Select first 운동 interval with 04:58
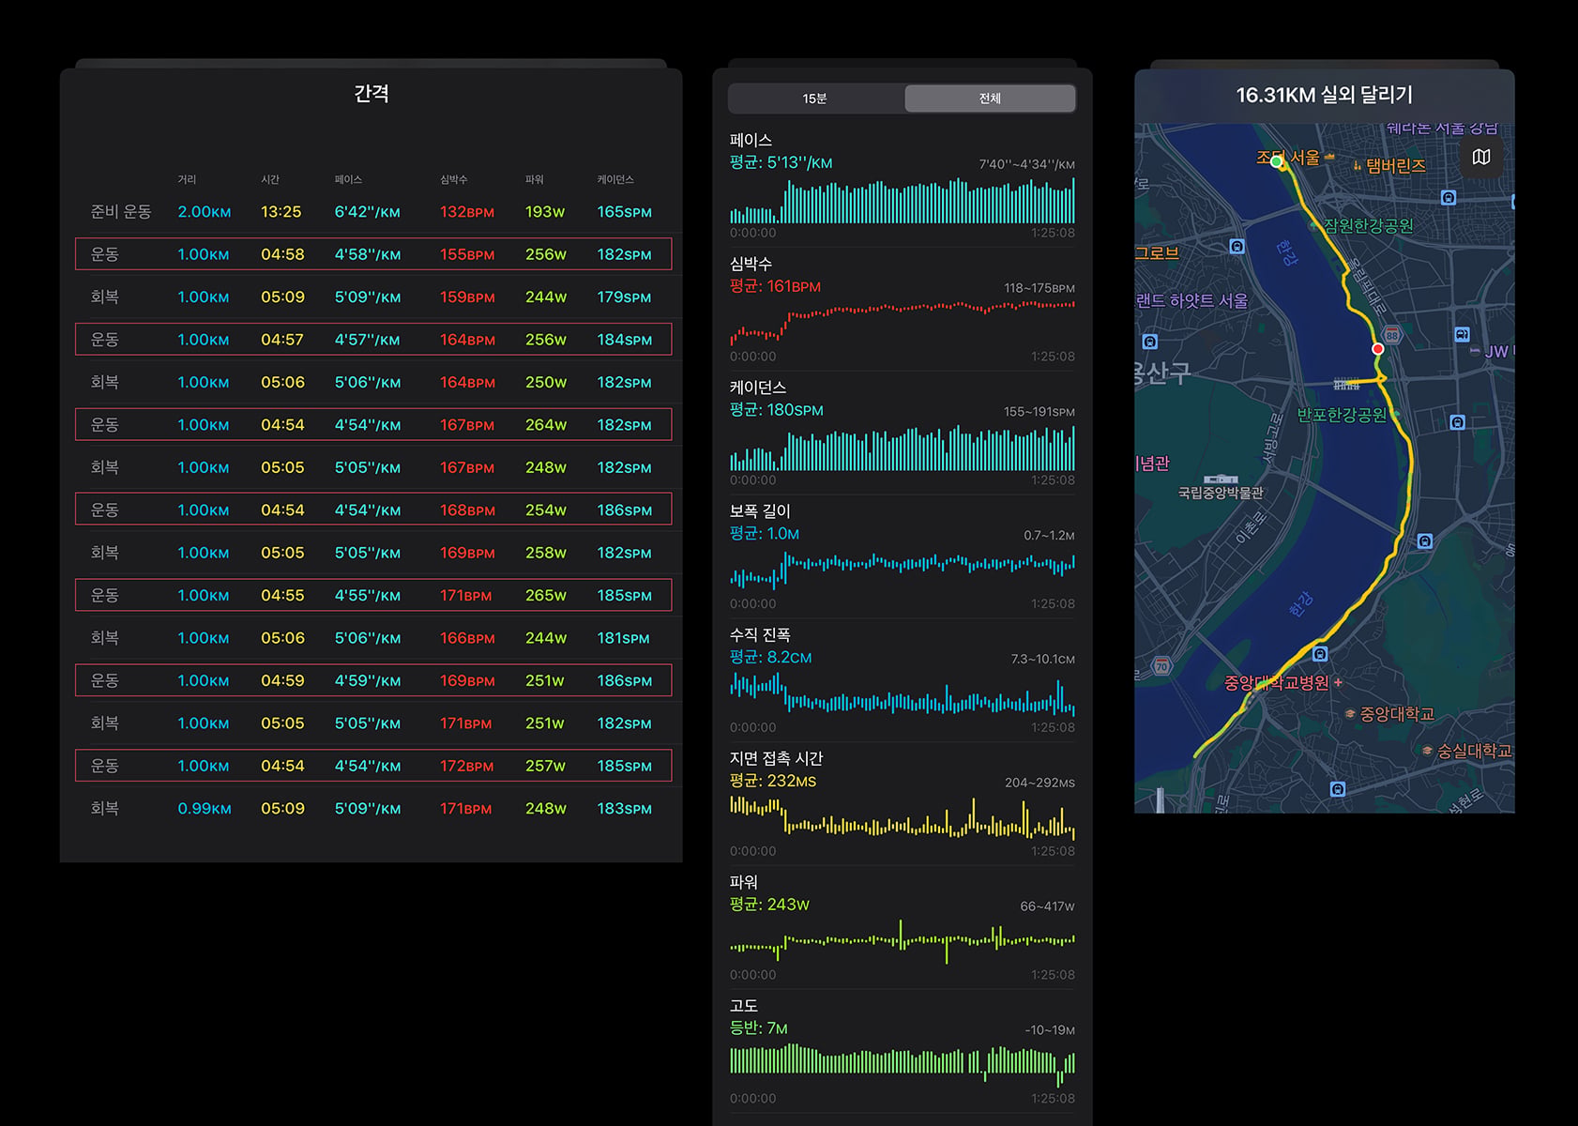Image resolution: width=1578 pixels, height=1126 pixels. [373, 254]
